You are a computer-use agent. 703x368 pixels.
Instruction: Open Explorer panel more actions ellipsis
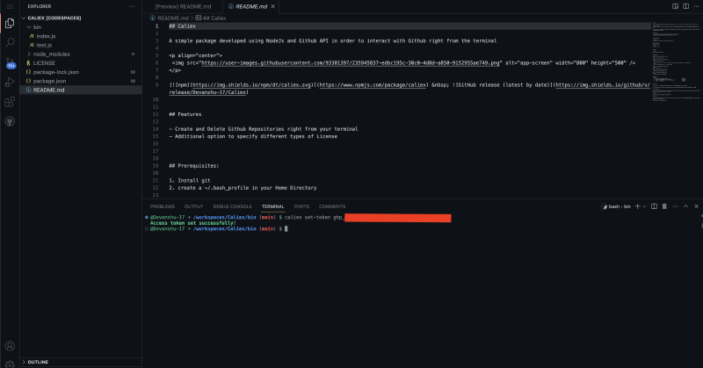tap(133, 6)
